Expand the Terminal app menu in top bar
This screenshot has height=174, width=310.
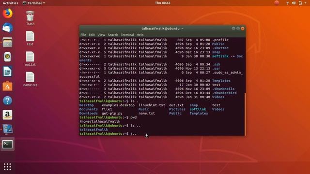pyautogui.click(x=34, y=3)
